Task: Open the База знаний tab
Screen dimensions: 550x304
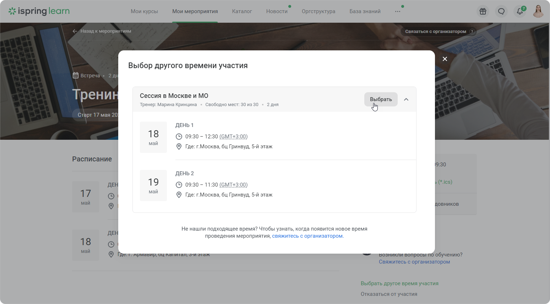Action: pyautogui.click(x=365, y=11)
